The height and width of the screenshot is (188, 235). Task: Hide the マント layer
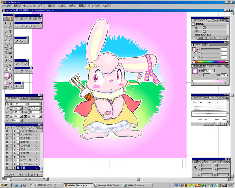[7, 149]
